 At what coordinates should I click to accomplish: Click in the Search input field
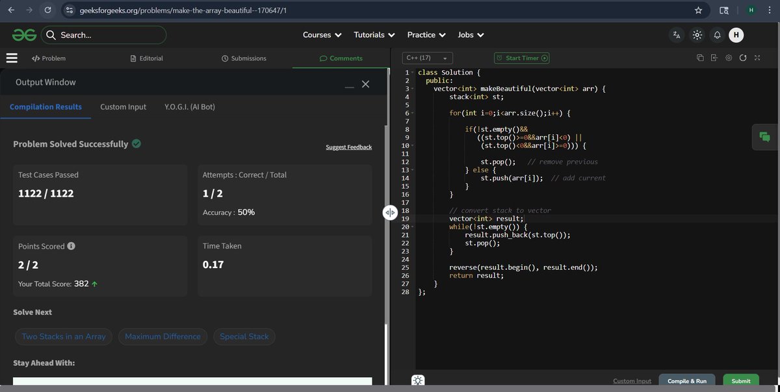click(x=104, y=35)
